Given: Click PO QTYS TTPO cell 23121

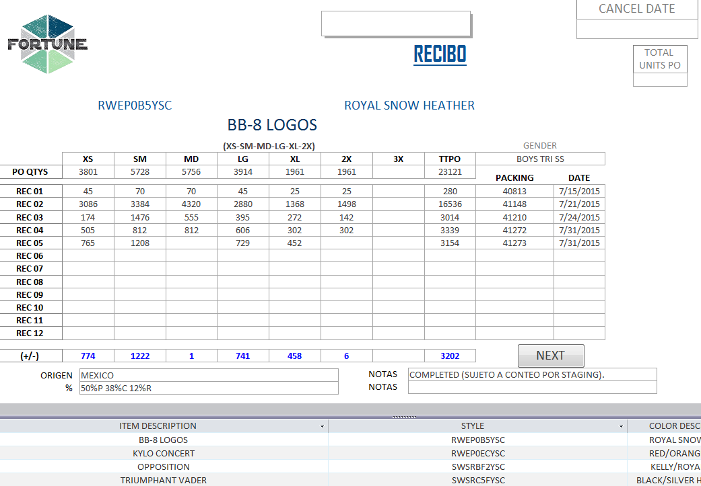Looking at the screenshot, I should click(450, 172).
